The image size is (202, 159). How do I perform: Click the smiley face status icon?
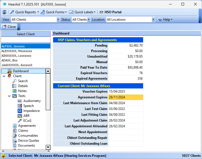[x=3, y=156]
